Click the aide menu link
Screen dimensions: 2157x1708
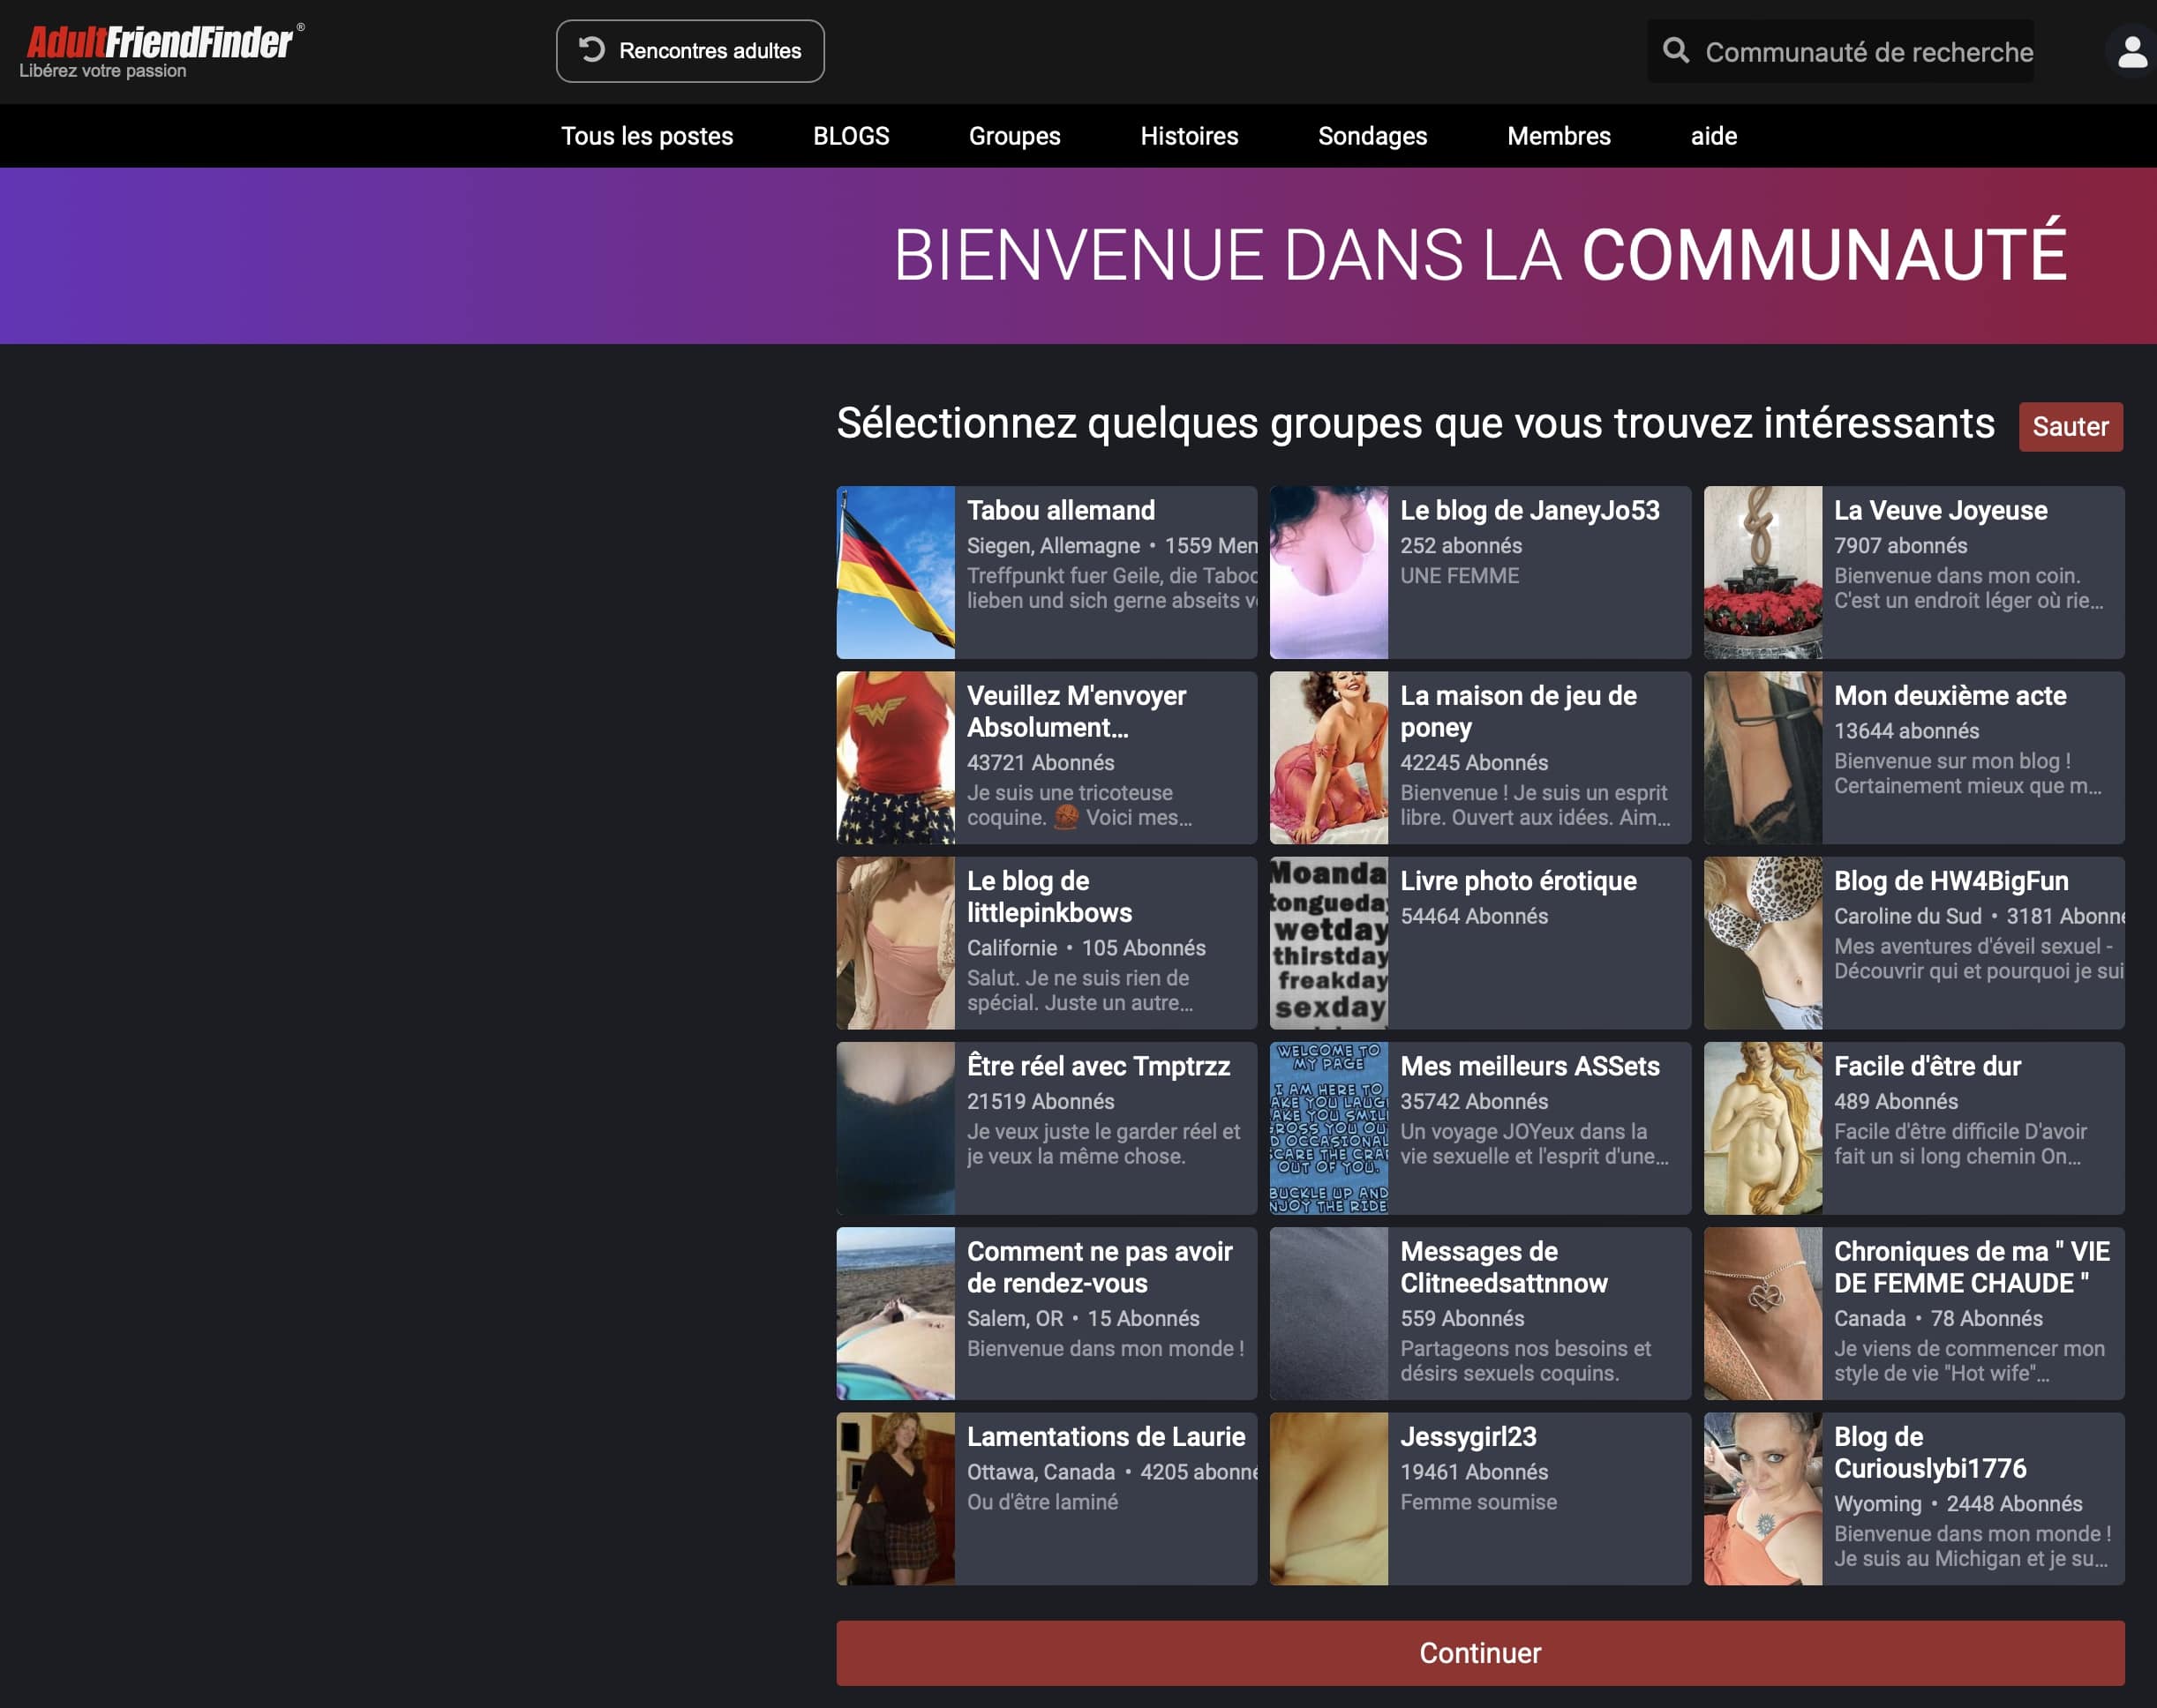[1713, 136]
